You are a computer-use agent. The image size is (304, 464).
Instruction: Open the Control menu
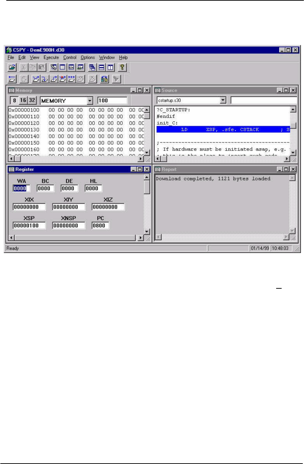[70, 58]
